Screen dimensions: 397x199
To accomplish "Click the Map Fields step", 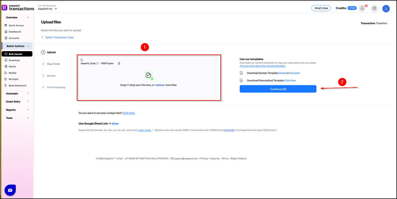I will (x=53, y=64).
